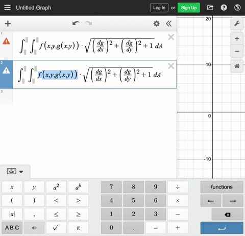Zoom out on the graph
This screenshot has height=236, width=245.
[x=237, y=51]
